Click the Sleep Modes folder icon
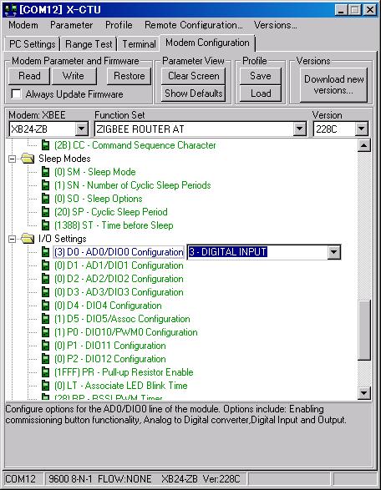This screenshot has width=381, height=490. (x=28, y=159)
